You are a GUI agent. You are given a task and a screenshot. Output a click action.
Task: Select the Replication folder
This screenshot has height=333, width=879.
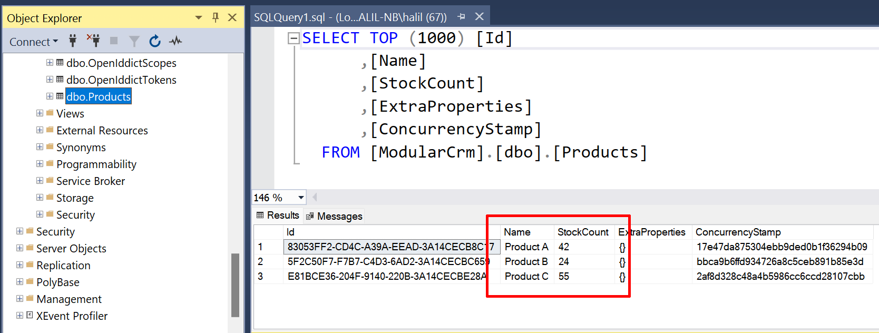pos(63,266)
